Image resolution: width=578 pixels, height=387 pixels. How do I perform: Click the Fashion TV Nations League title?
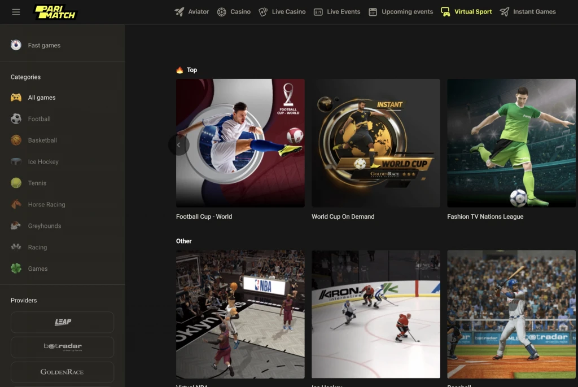pos(485,217)
